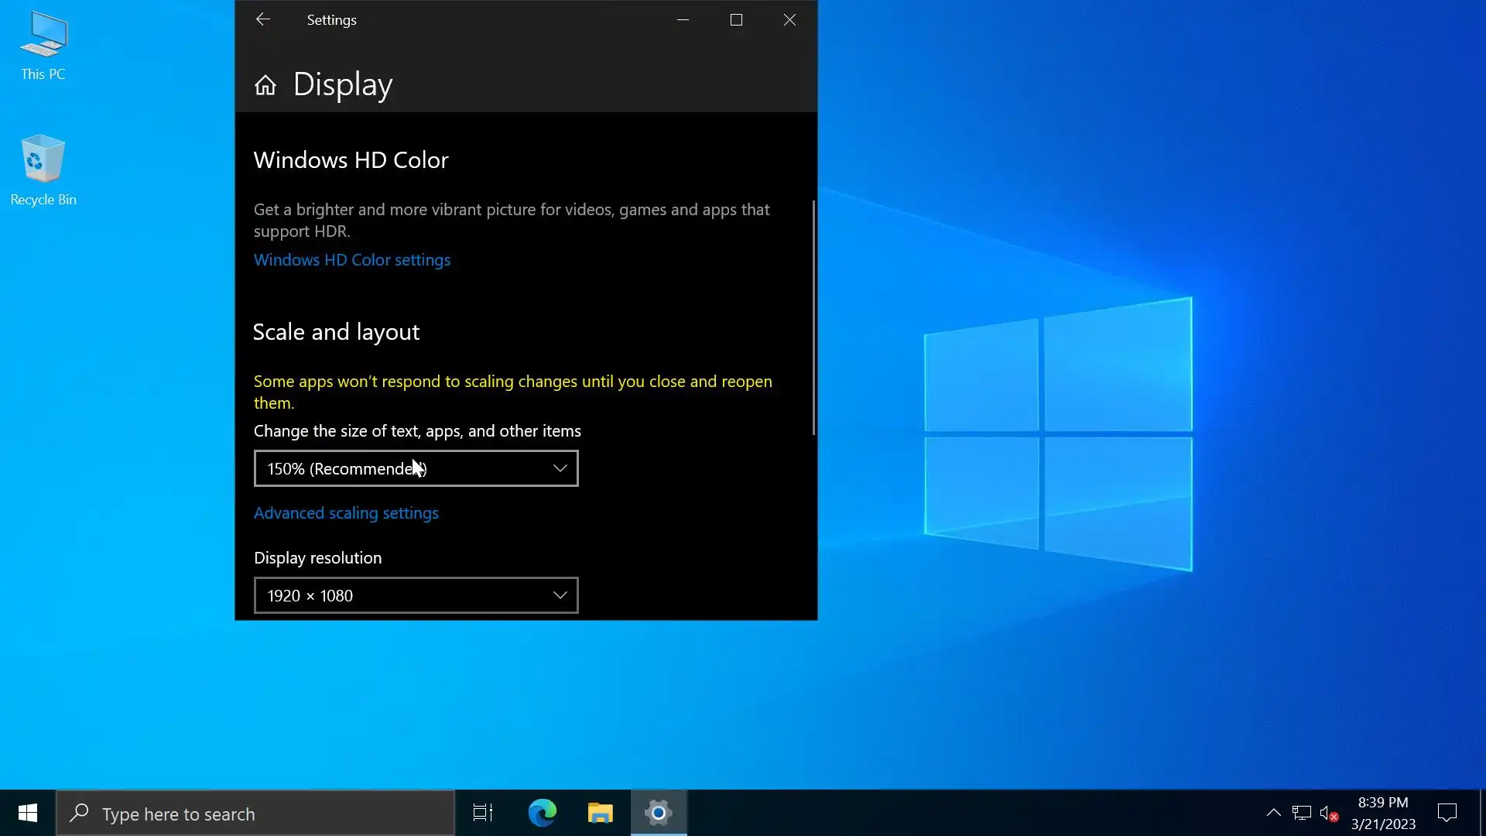Open the notification action center

tap(1447, 813)
